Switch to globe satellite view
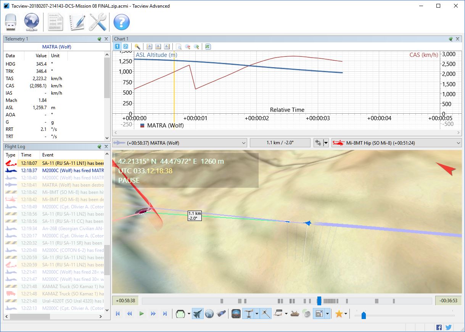The height and width of the screenshot is (332, 465). click(209, 314)
